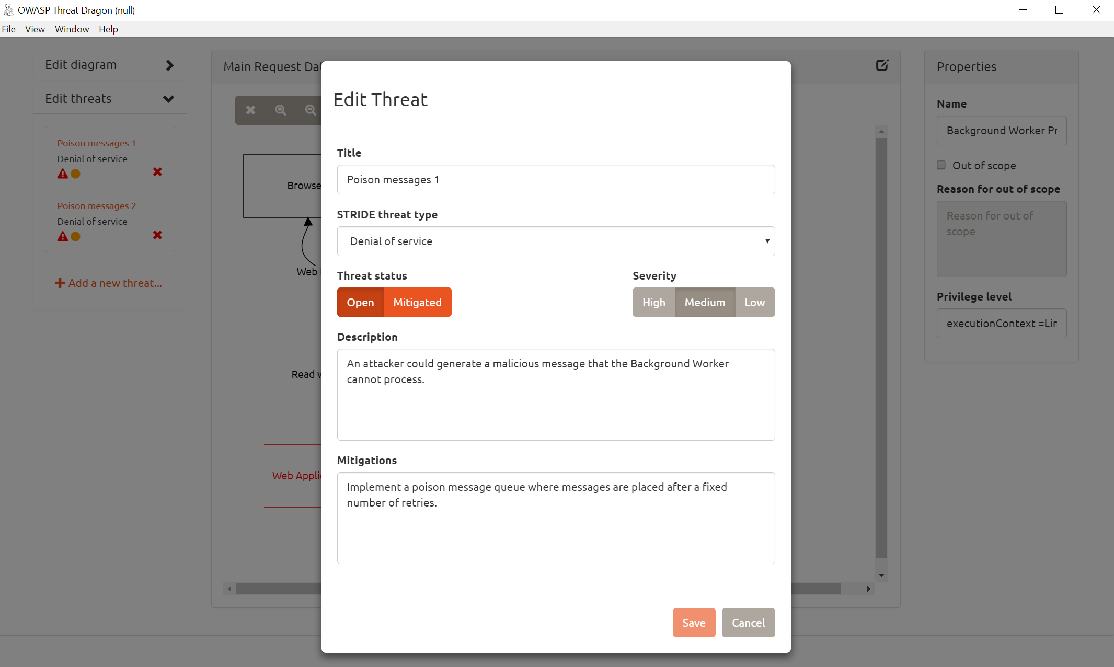Select Low severity

click(x=754, y=302)
